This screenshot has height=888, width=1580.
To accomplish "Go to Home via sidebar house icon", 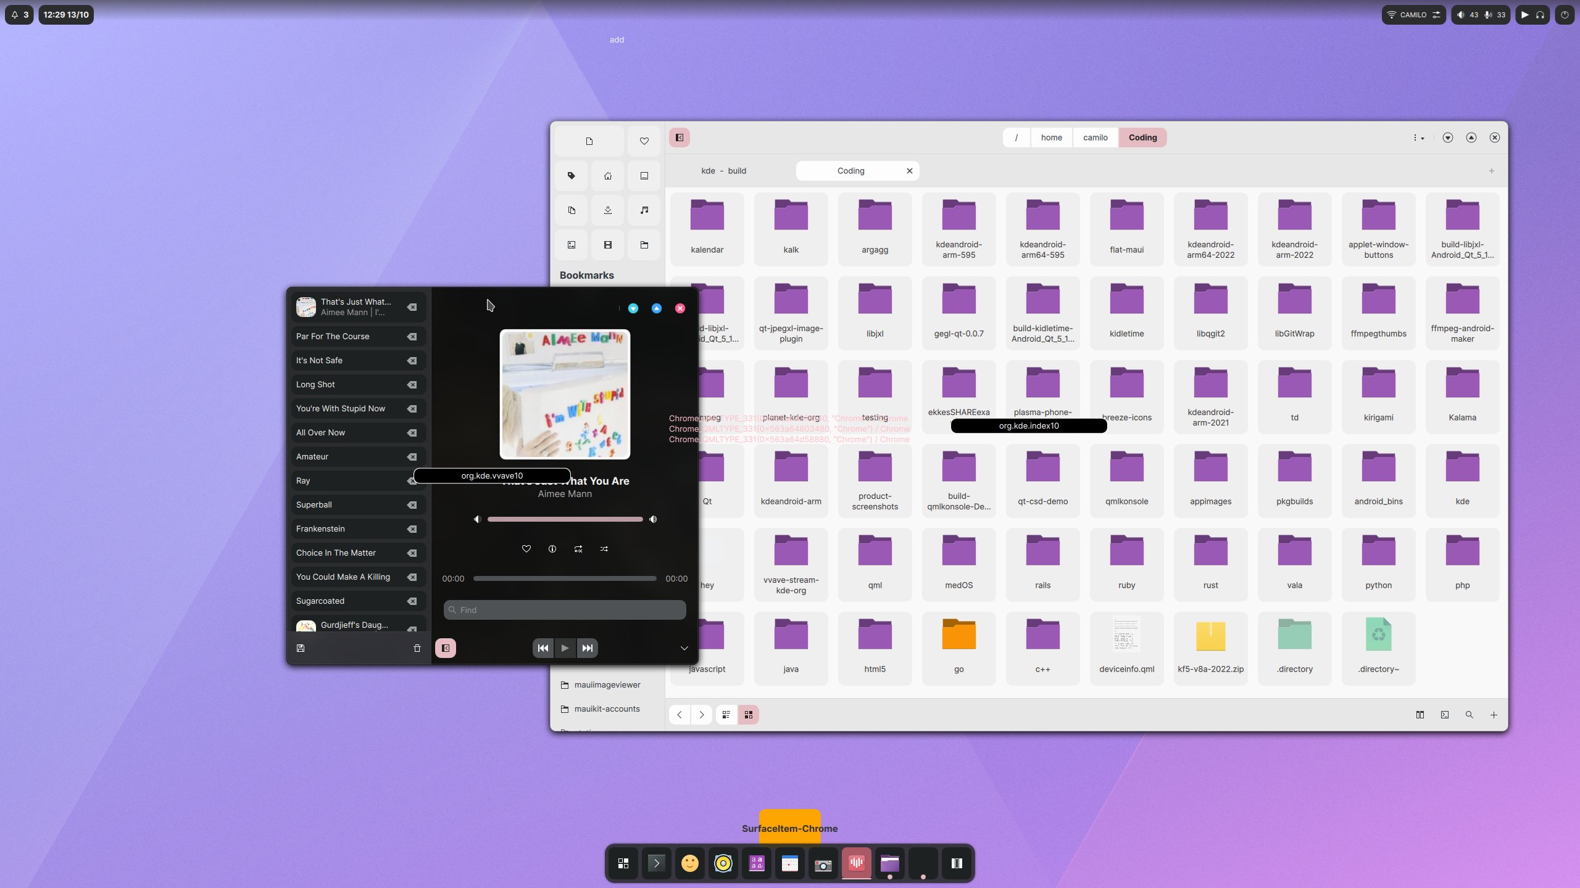I will pos(608,176).
